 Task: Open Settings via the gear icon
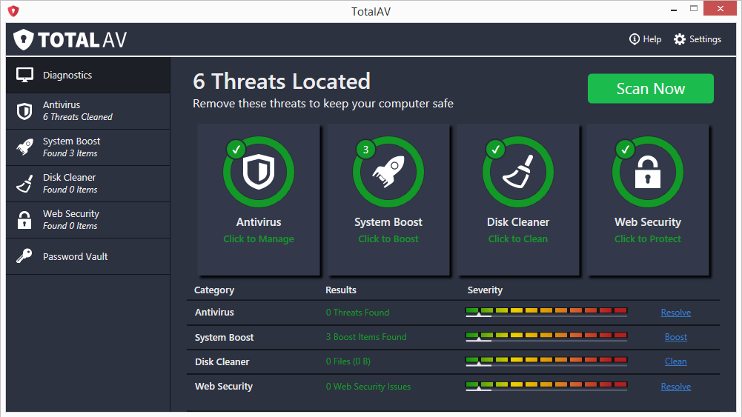pyautogui.click(x=680, y=39)
